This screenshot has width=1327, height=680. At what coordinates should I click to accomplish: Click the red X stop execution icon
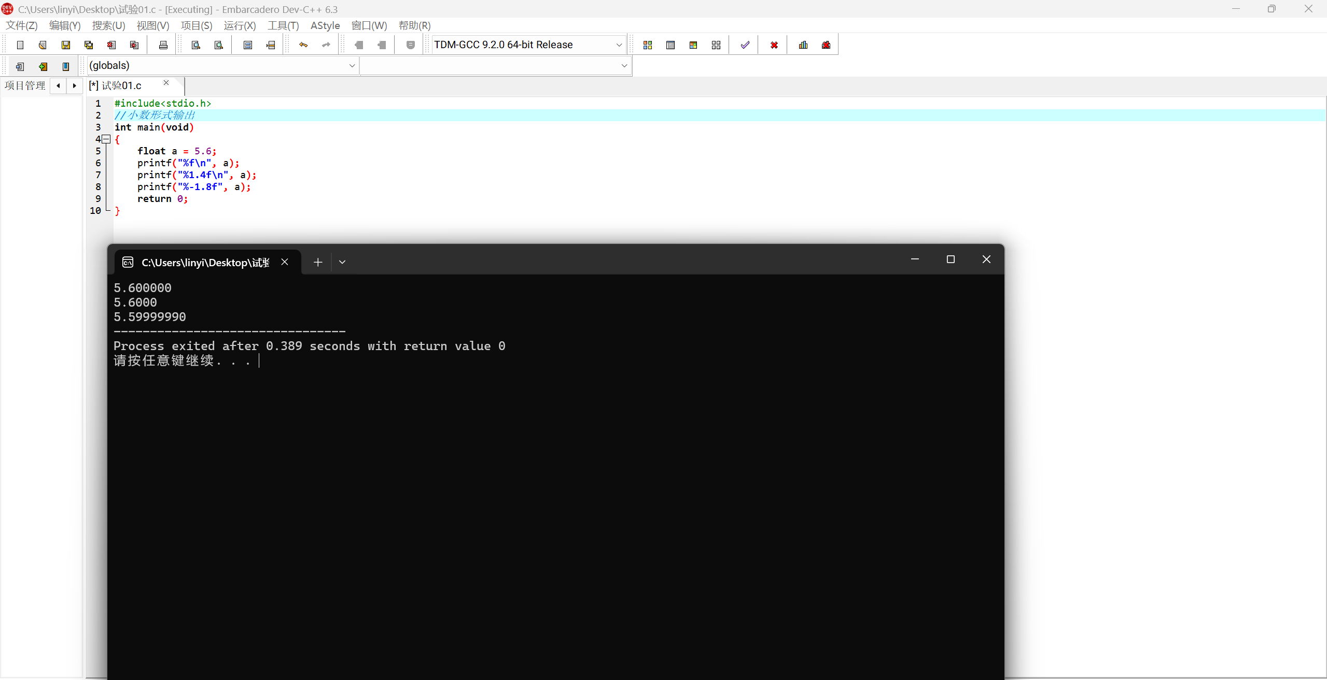tap(774, 45)
